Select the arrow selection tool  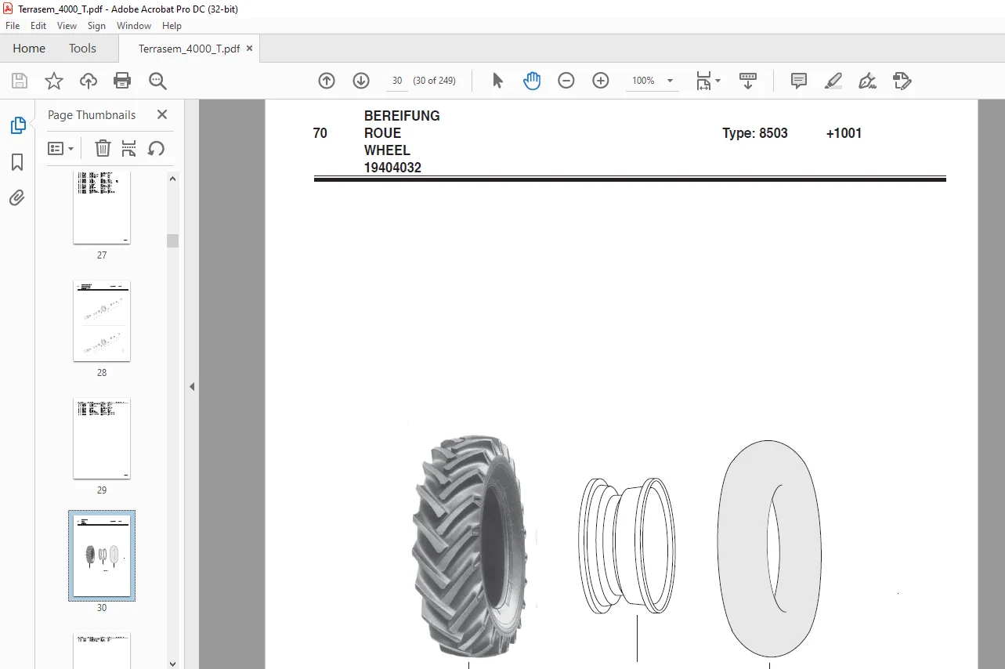497,81
